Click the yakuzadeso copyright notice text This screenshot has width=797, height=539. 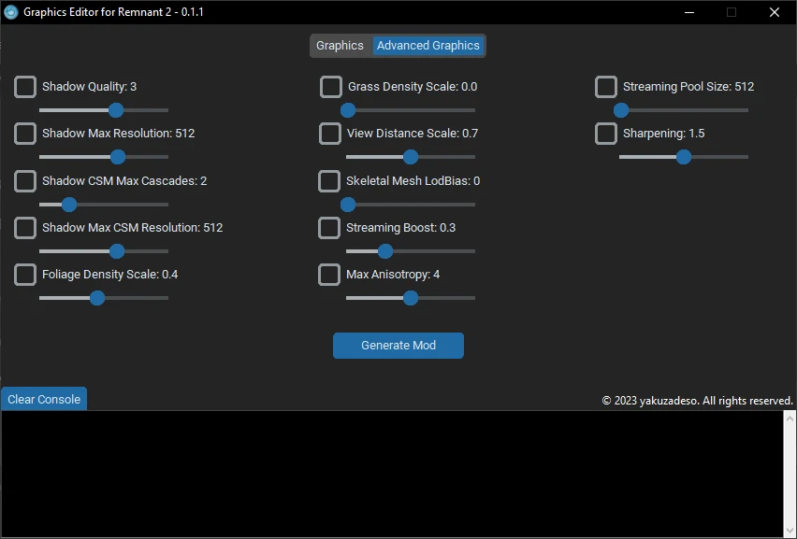pyautogui.click(x=698, y=401)
